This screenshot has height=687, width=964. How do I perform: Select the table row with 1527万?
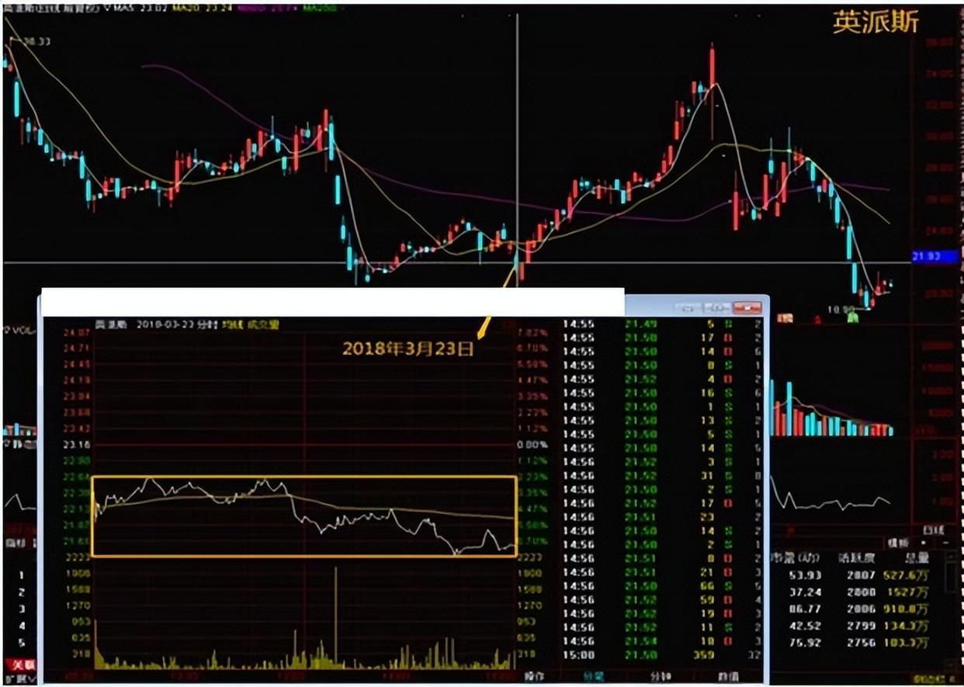(858, 592)
